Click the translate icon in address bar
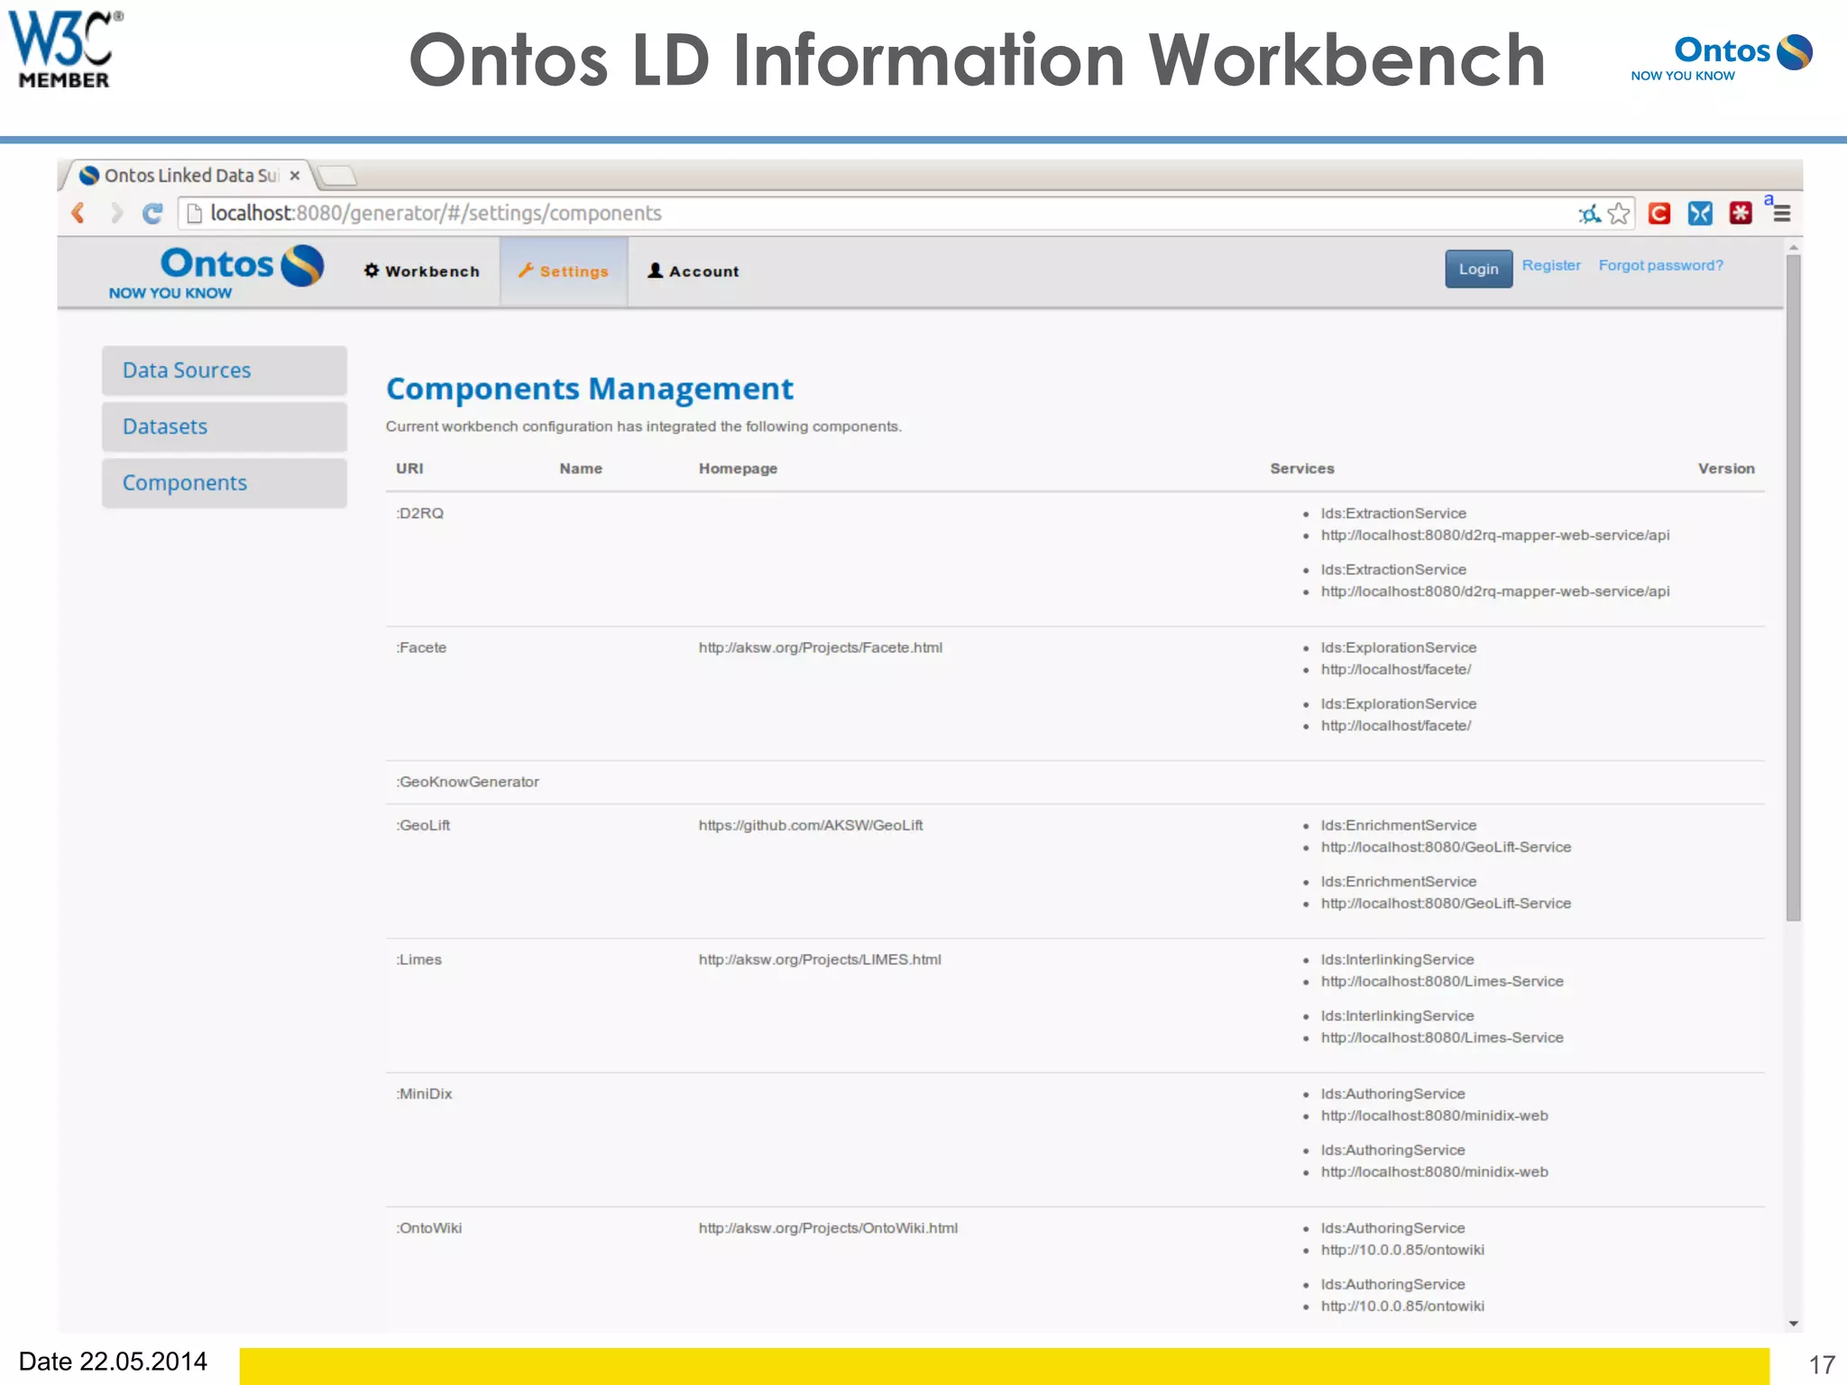 point(1589,214)
